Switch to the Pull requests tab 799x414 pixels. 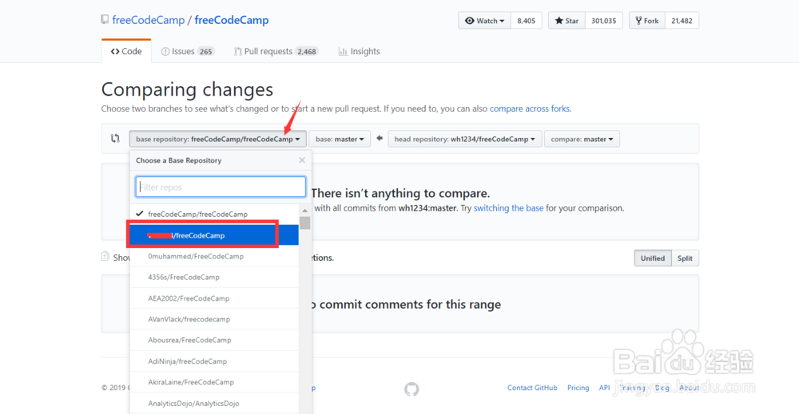pos(276,51)
